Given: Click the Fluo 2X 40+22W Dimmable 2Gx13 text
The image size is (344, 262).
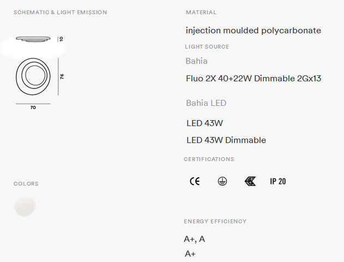Looking at the screenshot, I should tap(254, 79).
